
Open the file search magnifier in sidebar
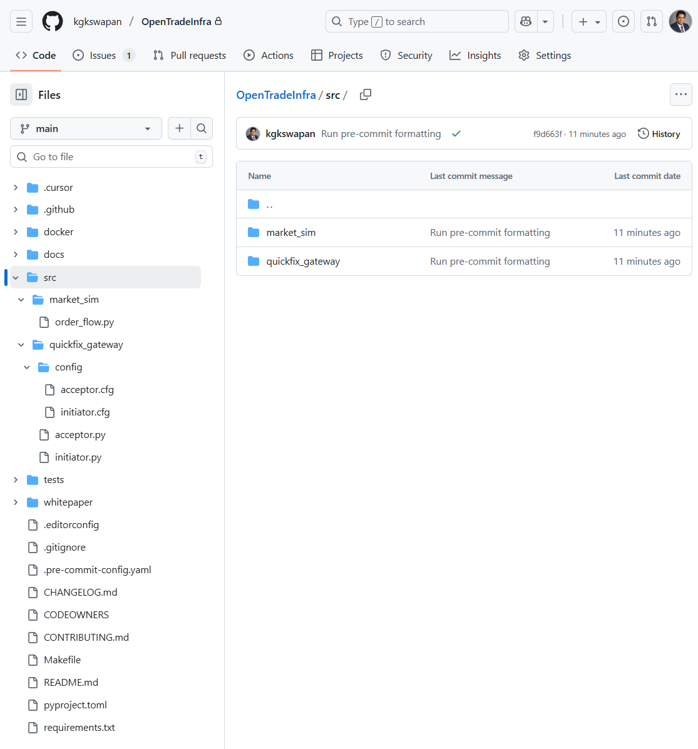[202, 128]
